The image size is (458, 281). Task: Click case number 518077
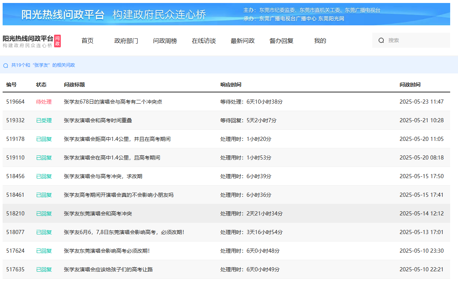pyautogui.click(x=15, y=232)
